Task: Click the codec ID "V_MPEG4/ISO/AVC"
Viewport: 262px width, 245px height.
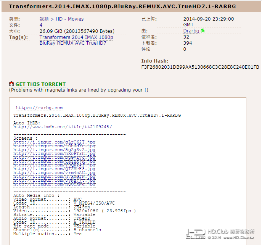Action: (x=94, y=203)
